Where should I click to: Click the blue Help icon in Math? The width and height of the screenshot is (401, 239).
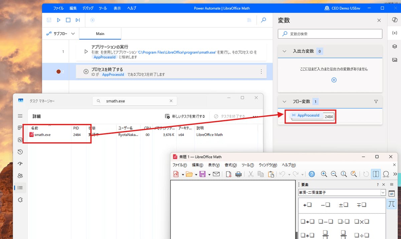pos(312,174)
